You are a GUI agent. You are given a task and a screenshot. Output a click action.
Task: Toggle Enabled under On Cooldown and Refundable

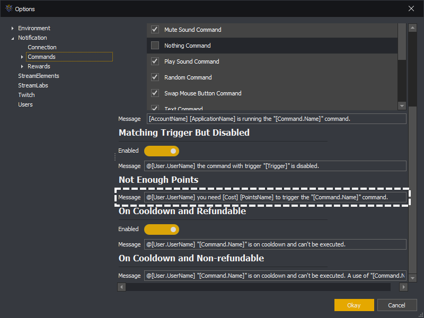(x=162, y=229)
